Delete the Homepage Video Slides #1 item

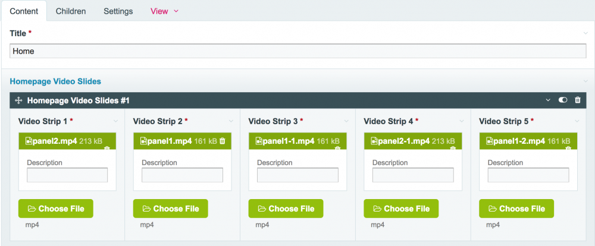[x=577, y=100]
